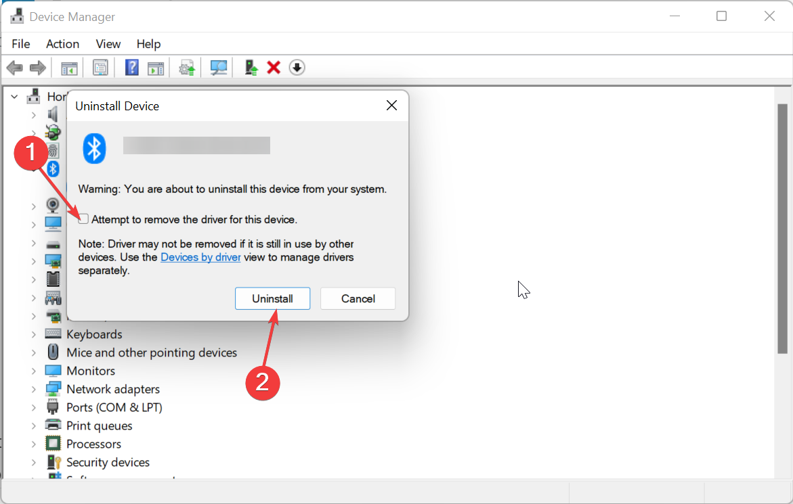The width and height of the screenshot is (793, 504).
Task: Click the Disable device down-arrow icon
Action: pyautogui.click(x=297, y=68)
